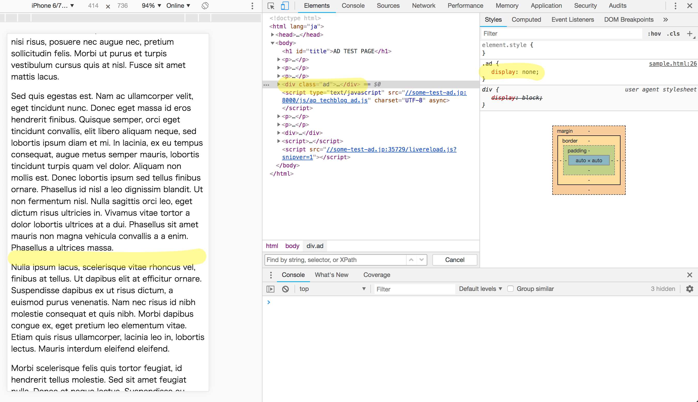Screen dimensions: 698x402
Task: Activate the inspect element picker icon
Action: [x=271, y=6]
